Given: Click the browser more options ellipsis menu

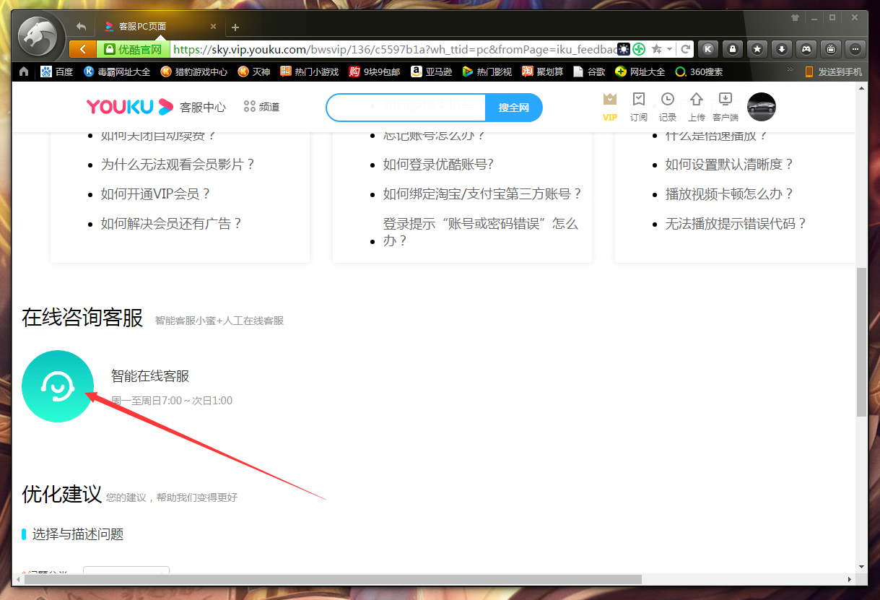Looking at the screenshot, I should [855, 48].
